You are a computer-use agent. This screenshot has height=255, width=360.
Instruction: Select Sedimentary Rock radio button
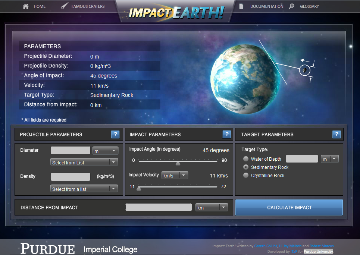[x=246, y=167]
